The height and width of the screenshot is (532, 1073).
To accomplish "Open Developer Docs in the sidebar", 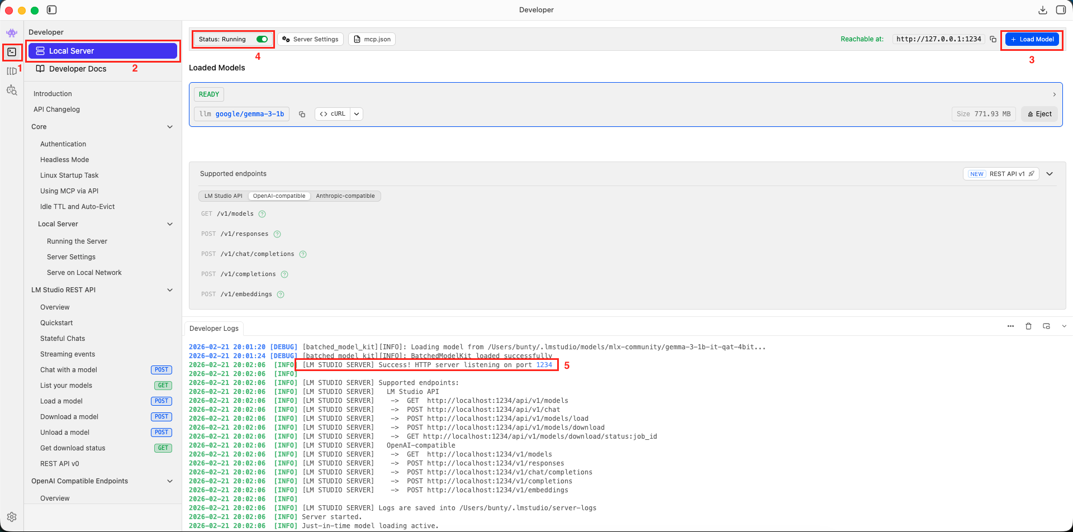I will pyautogui.click(x=77, y=69).
